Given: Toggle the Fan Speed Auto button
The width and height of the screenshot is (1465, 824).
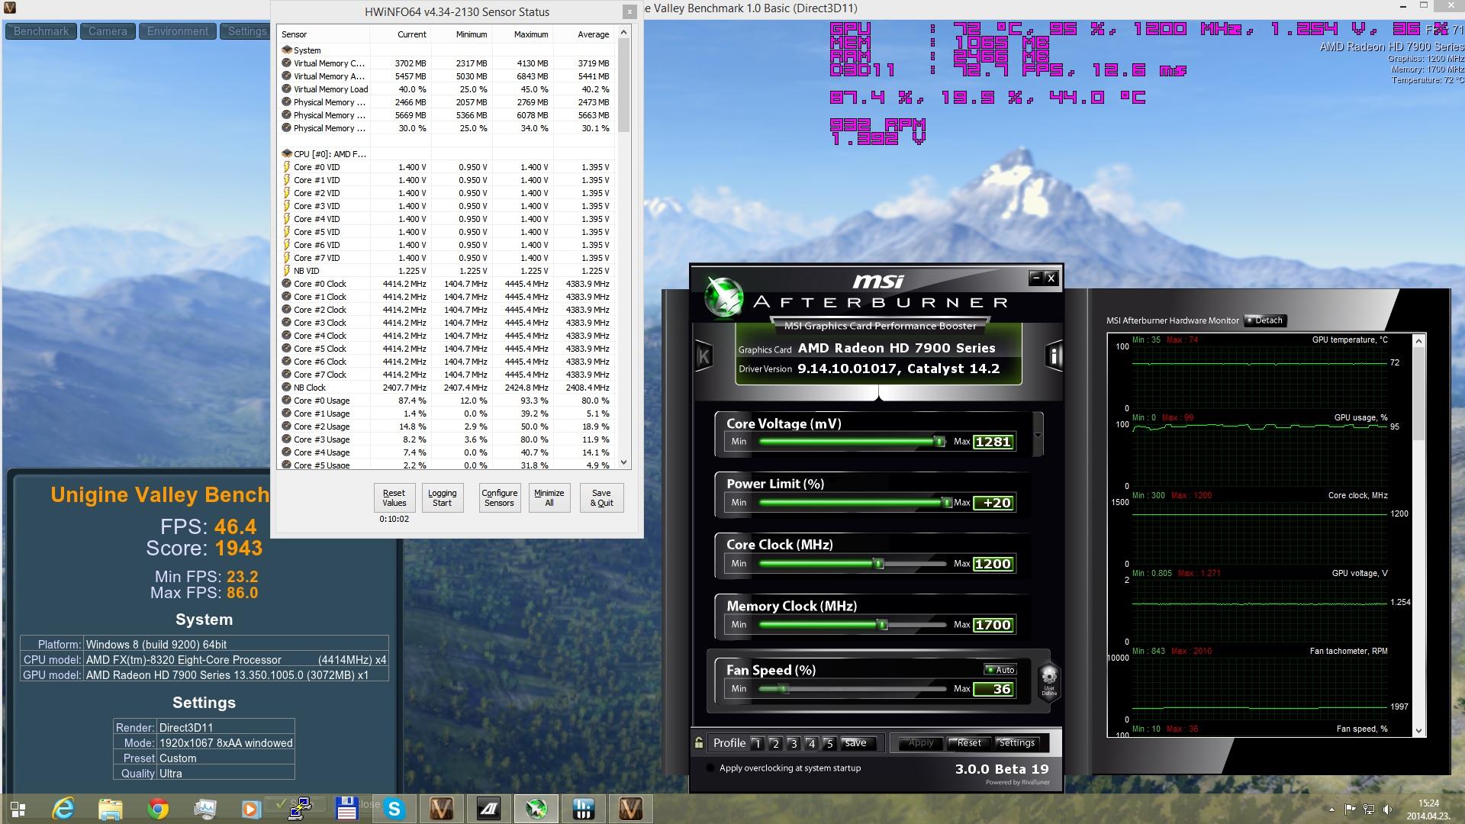Looking at the screenshot, I should (x=1000, y=670).
